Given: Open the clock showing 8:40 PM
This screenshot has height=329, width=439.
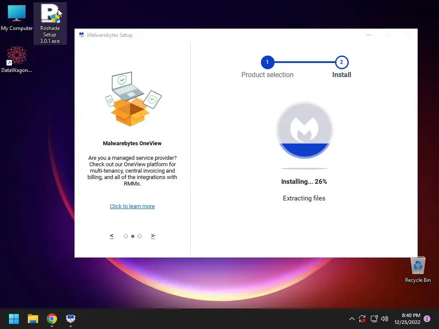Looking at the screenshot, I should 407,319.
